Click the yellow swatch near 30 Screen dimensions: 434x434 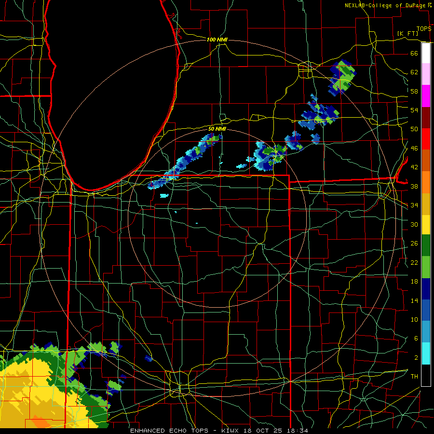coord(426,225)
